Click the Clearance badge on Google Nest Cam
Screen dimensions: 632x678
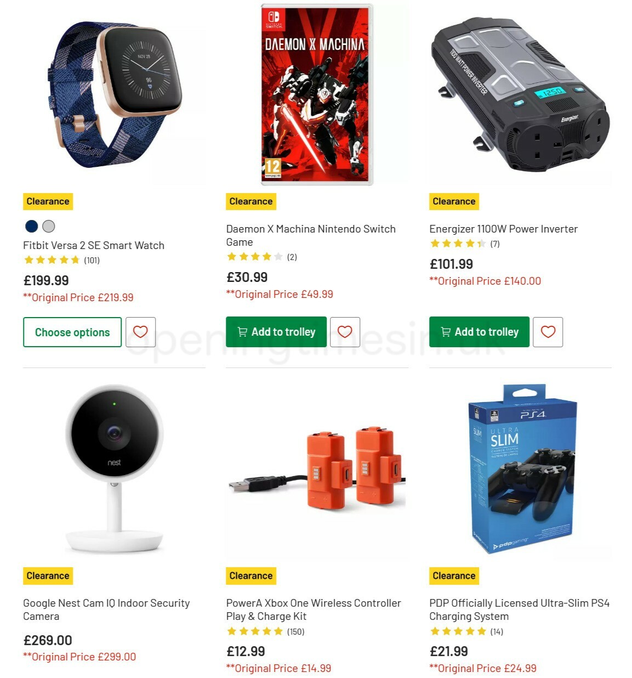[x=48, y=575]
